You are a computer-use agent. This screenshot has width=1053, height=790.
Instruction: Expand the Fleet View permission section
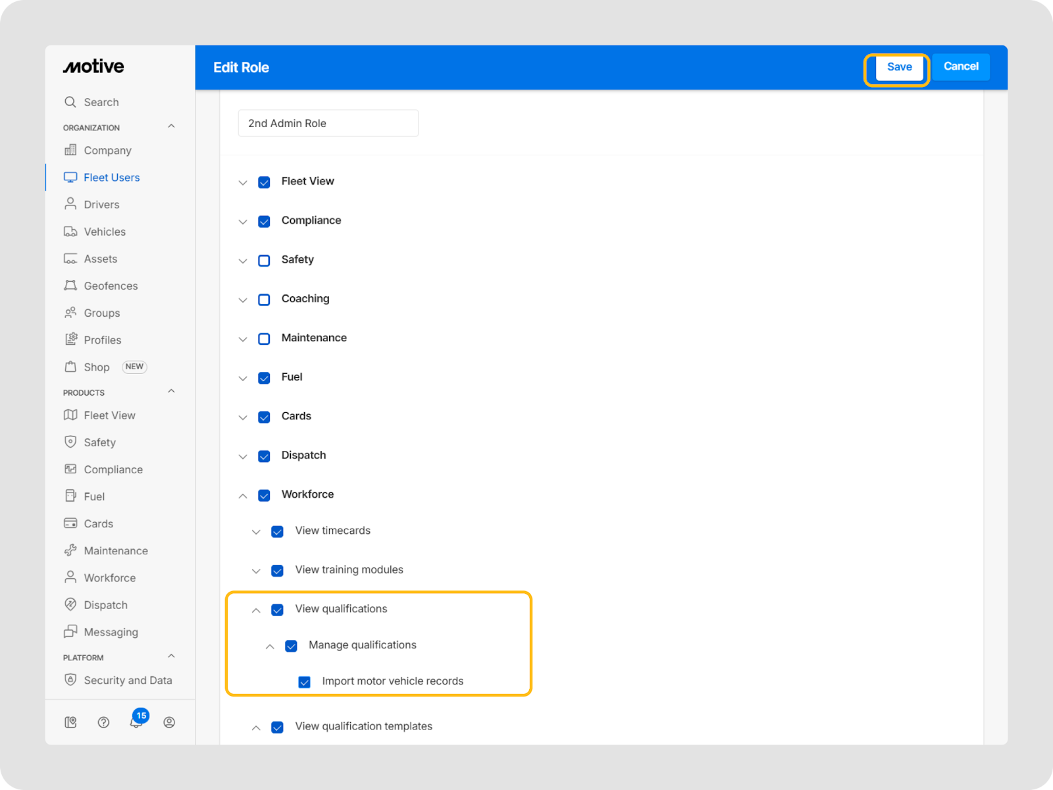coord(243,182)
